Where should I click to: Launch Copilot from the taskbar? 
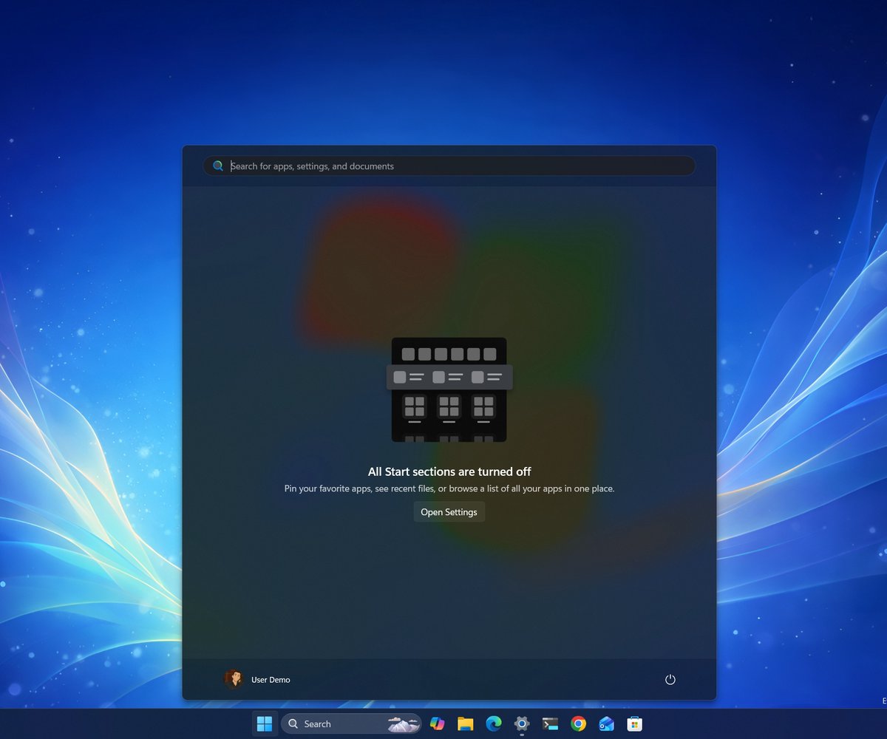[438, 723]
